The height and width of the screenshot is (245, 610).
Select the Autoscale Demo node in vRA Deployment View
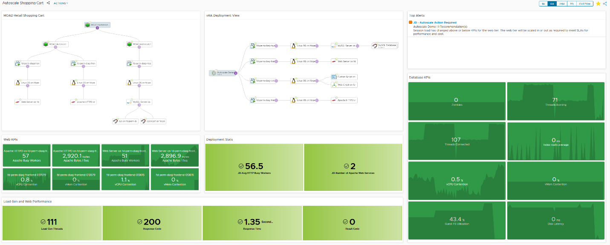click(223, 73)
